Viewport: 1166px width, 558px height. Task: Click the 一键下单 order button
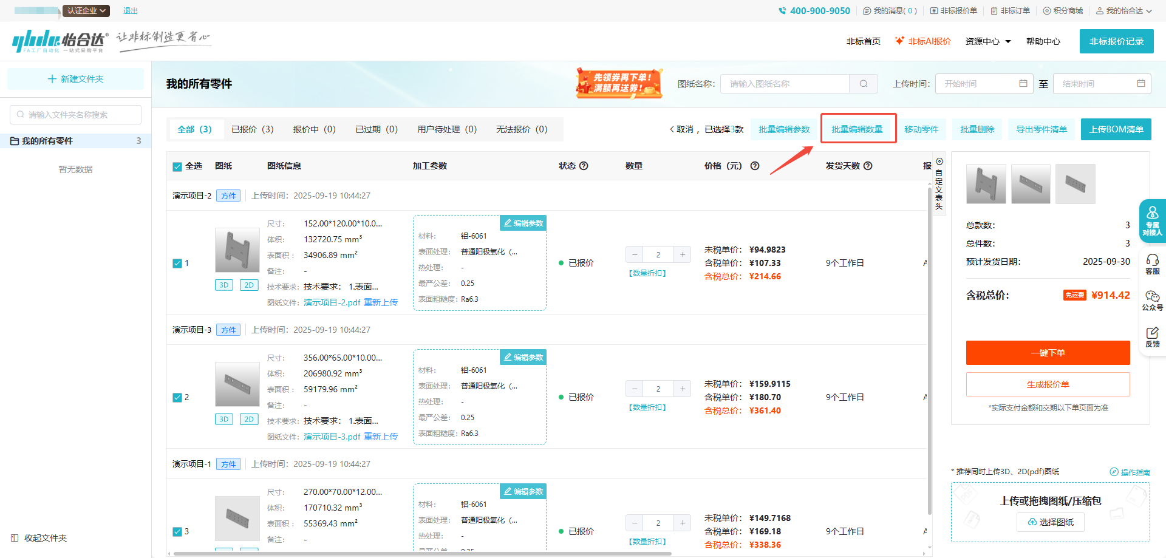(x=1048, y=353)
